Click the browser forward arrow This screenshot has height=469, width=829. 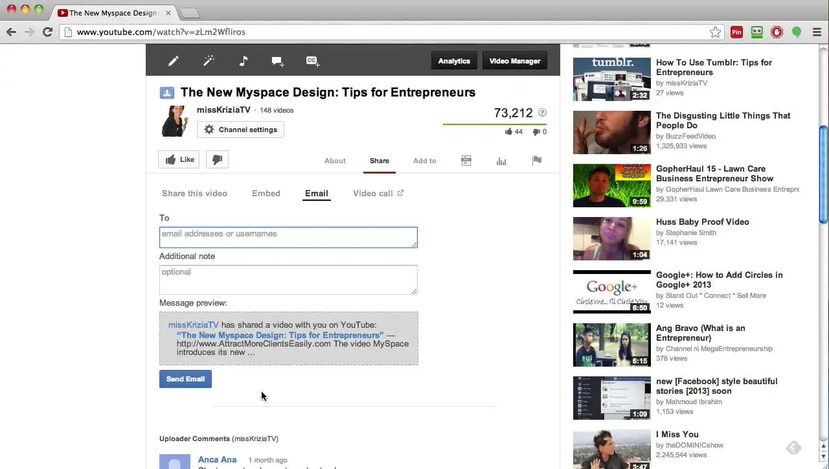pos(29,32)
